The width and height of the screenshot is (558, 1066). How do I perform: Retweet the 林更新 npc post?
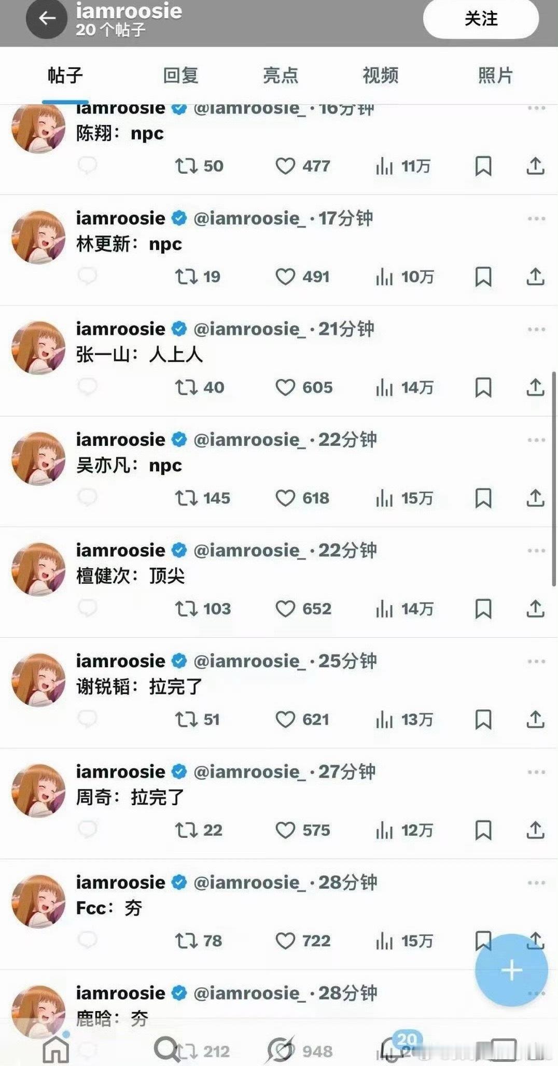[197, 276]
